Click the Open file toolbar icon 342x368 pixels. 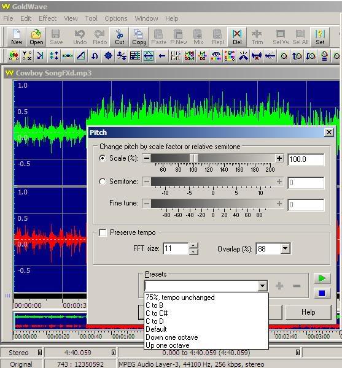pos(36,37)
